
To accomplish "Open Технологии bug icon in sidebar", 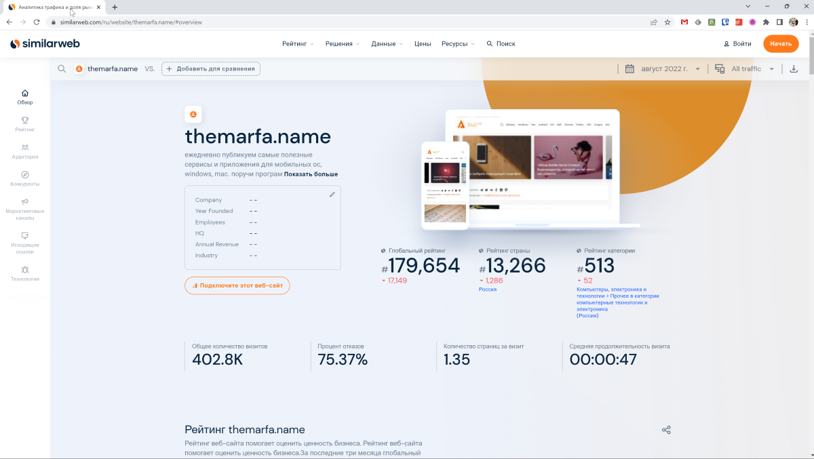I will pos(25,269).
